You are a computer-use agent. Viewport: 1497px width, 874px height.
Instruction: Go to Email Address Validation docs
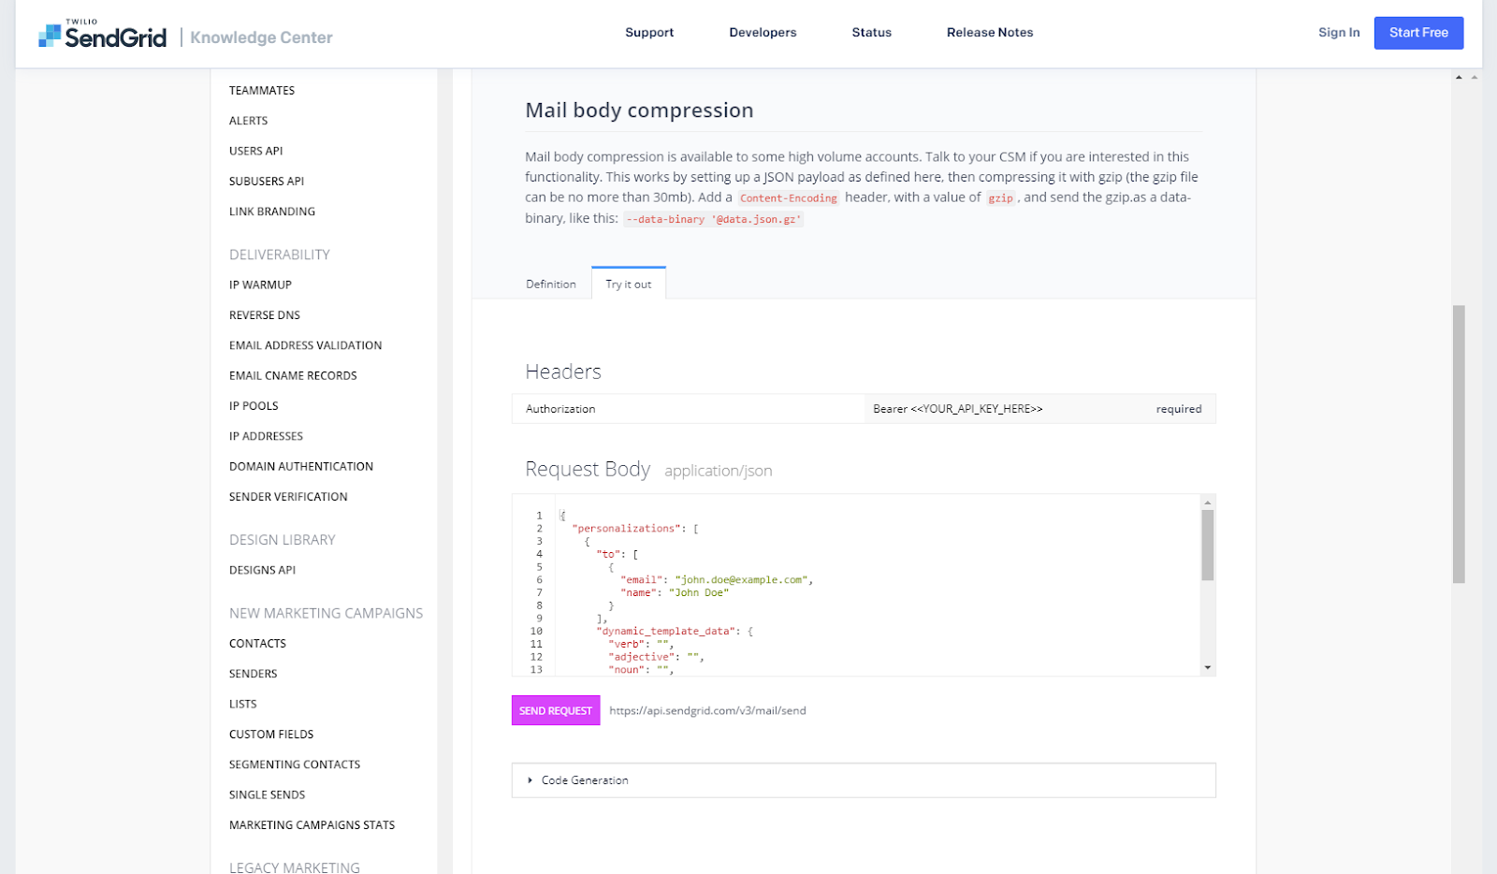click(x=305, y=344)
